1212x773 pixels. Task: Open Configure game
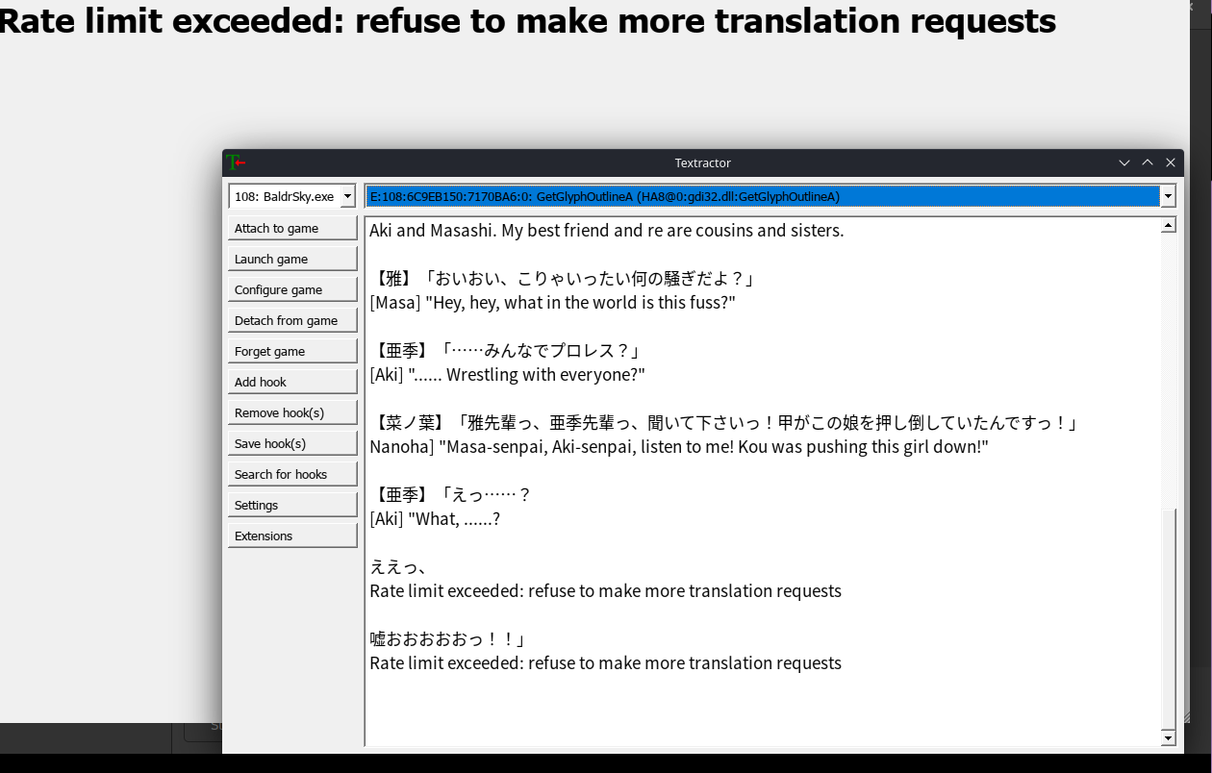(x=291, y=289)
